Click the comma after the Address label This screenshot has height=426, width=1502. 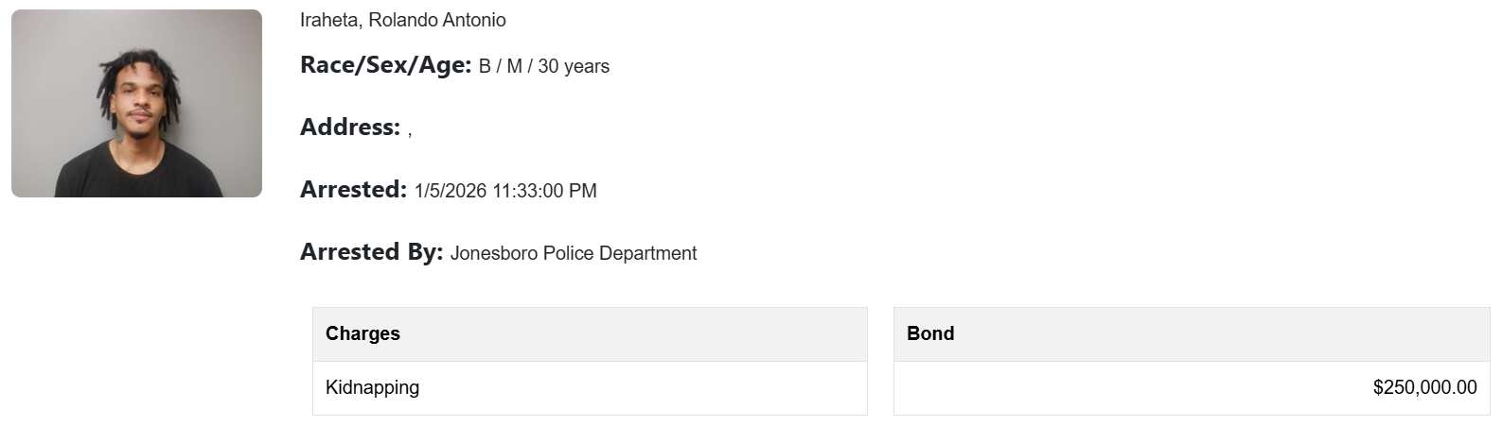point(410,132)
